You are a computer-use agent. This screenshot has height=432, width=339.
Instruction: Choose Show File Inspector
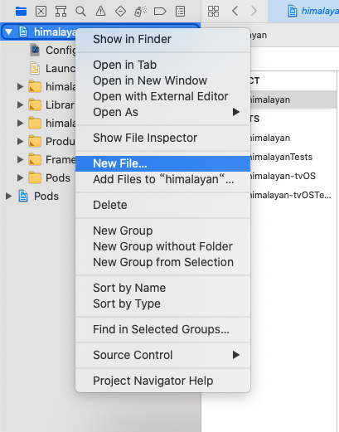(x=163, y=138)
